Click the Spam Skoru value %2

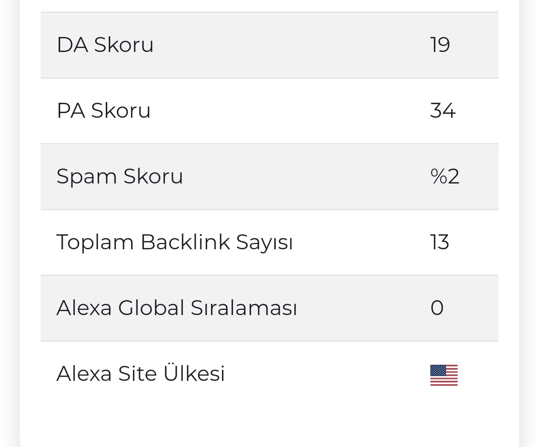(x=445, y=176)
